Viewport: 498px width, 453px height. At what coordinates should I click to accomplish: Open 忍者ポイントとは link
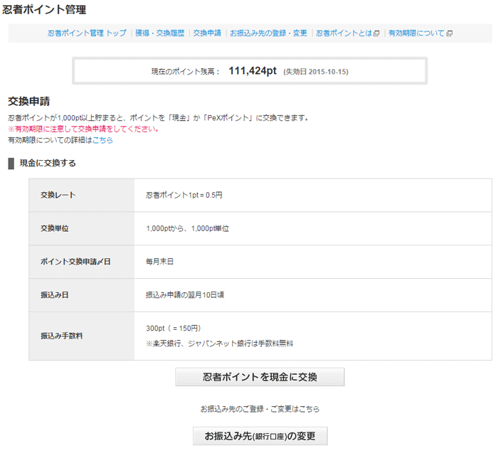click(344, 33)
